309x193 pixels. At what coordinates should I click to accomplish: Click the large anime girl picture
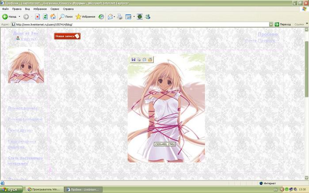[x=166, y=108]
